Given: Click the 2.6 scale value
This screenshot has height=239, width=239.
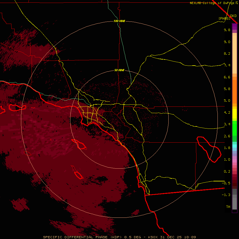Looking at the screenshot, I should pos(227,136).
